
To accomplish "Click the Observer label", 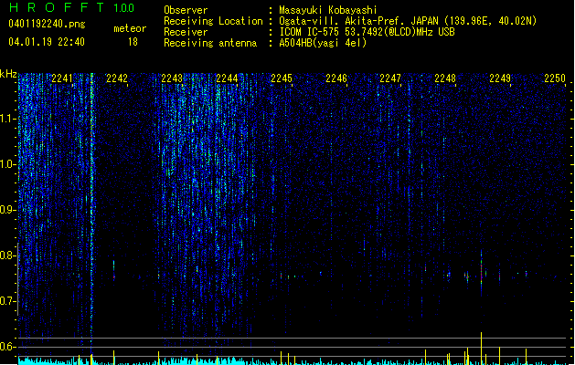I will pyautogui.click(x=186, y=10).
